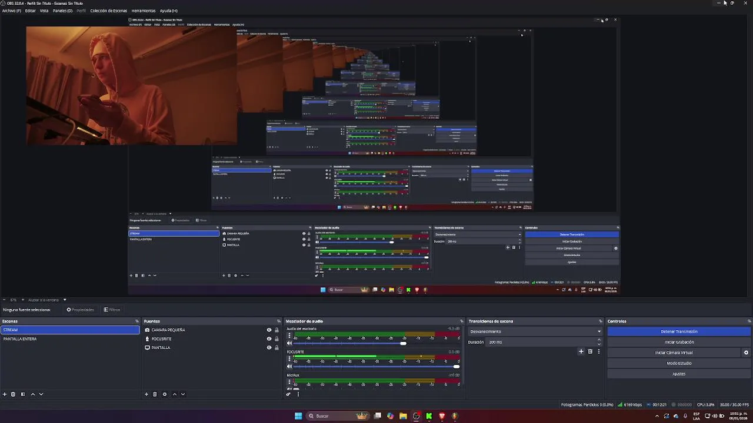
Task: Open Ajustar a la ventana zoom dropdown
Action: coord(47,300)
